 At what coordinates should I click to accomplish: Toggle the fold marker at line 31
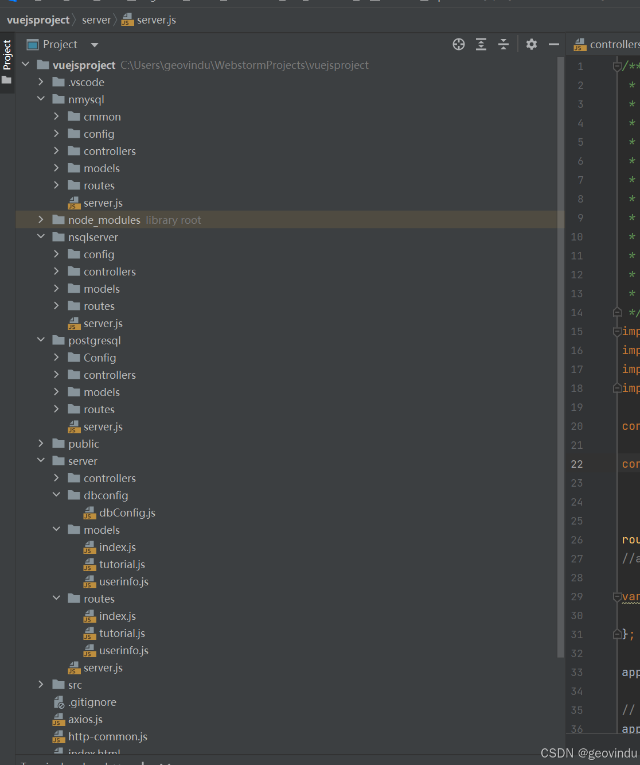click(x=617, y=634)
